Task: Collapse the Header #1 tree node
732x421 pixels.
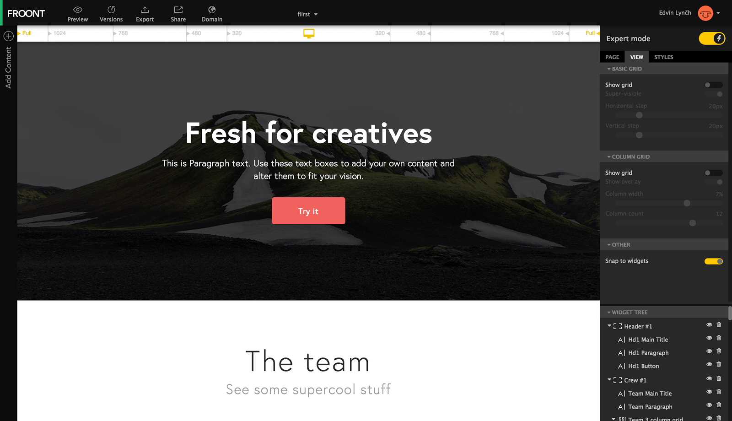Action: tap(609, 326)
